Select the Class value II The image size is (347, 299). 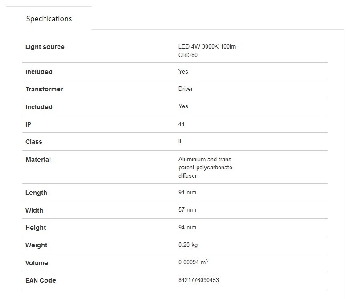tap(180, 142)
